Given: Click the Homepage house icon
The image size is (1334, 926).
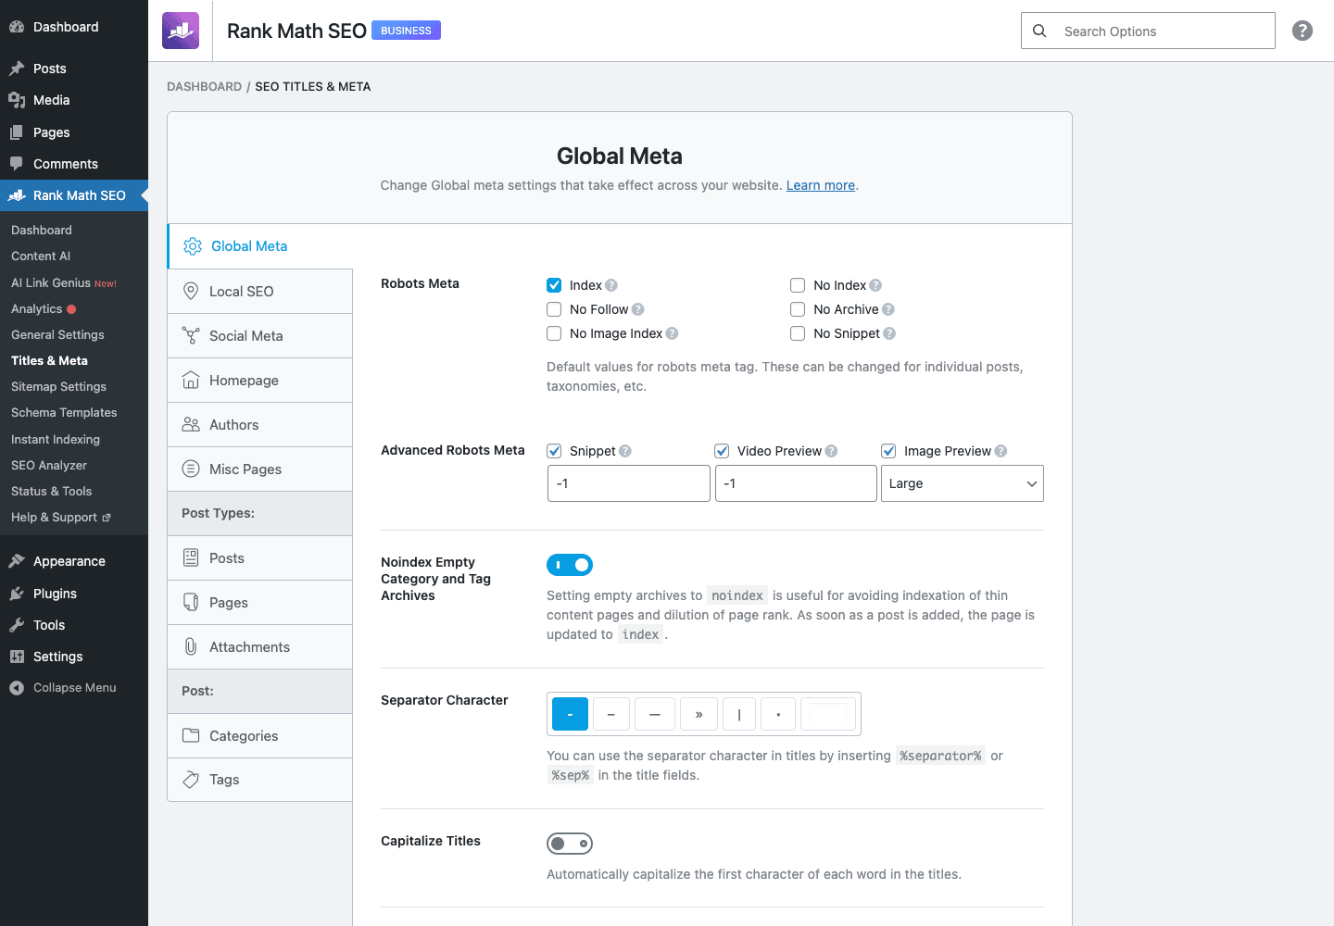Looking at the screenshot, I should [191, 380].
